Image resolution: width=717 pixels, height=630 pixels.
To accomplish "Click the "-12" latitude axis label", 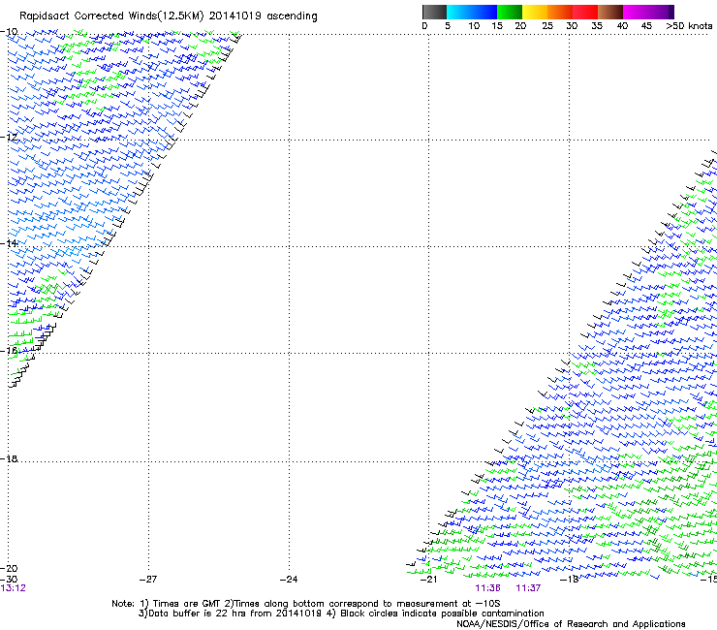I will click(10, 138).
